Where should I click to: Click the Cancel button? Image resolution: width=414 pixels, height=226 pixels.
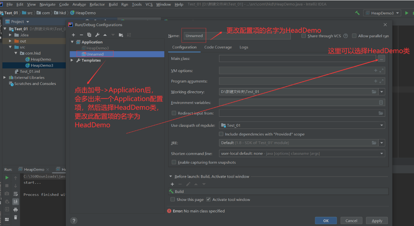tap(351, 220)
